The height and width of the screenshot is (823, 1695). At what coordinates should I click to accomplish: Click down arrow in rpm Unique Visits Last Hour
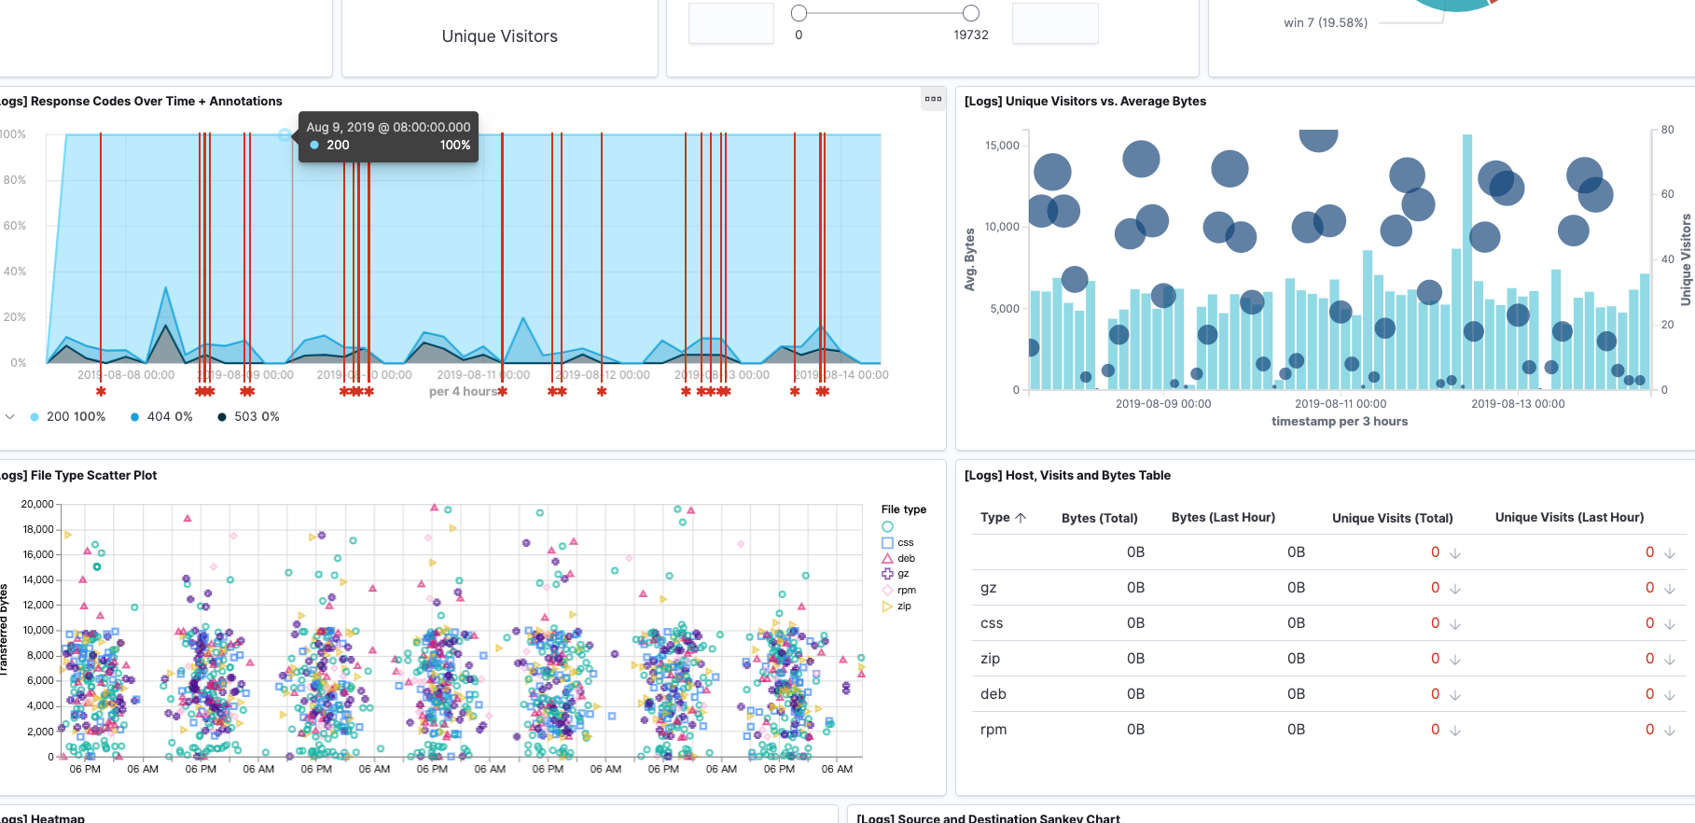pos(1670,731)
